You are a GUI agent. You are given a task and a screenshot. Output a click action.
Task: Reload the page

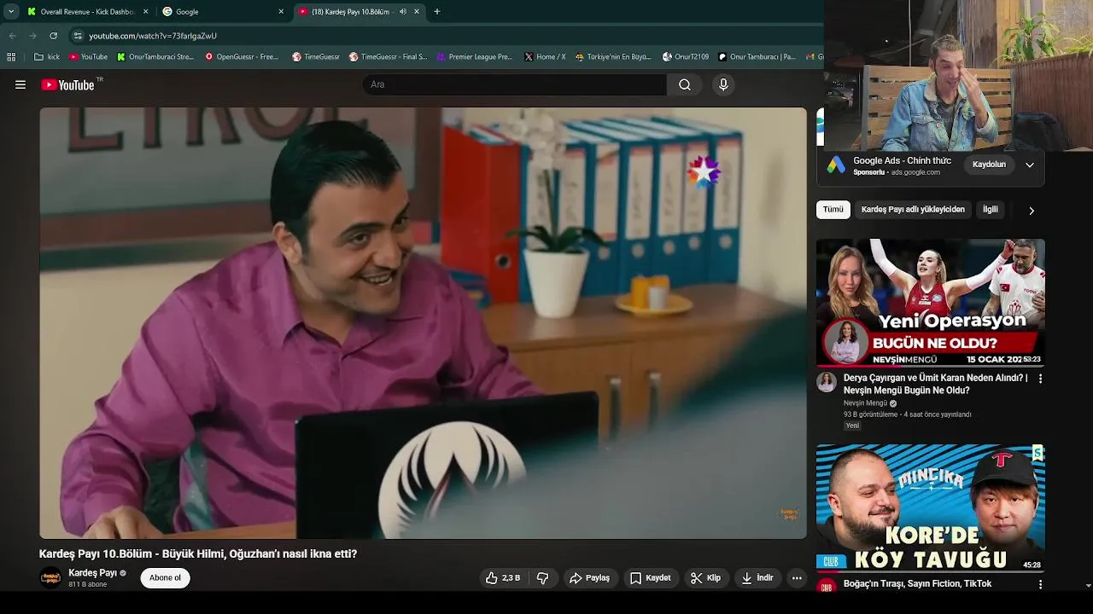(53, 36)
